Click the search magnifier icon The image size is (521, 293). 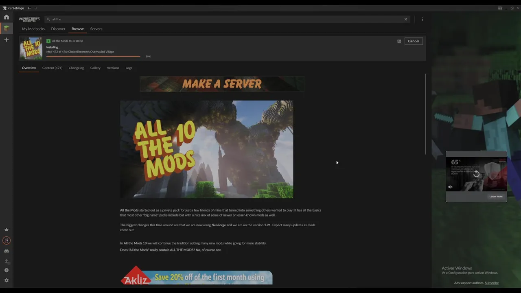point(48,19)
